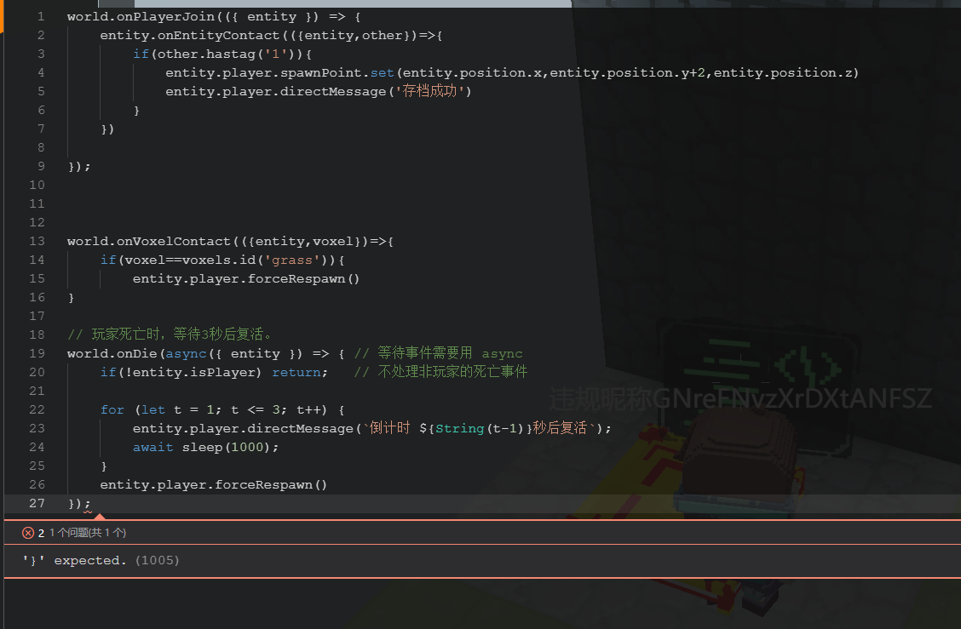The image size is (961, 629).
Task: Click "entity.position.y+2" argument on line 4
Action: coord(627,73)
